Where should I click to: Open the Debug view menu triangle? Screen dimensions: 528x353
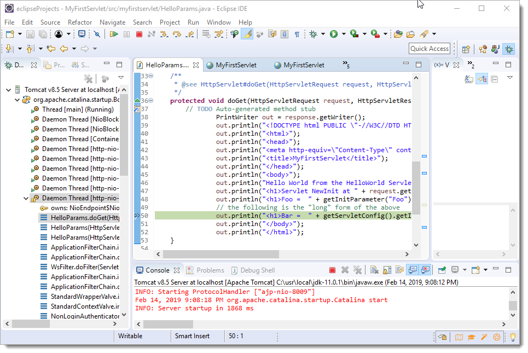pos(121,78)
